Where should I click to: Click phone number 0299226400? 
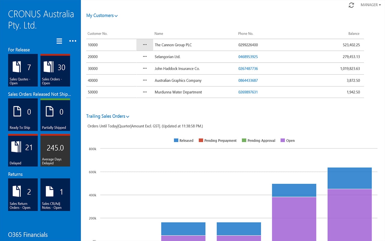(248, 45)
